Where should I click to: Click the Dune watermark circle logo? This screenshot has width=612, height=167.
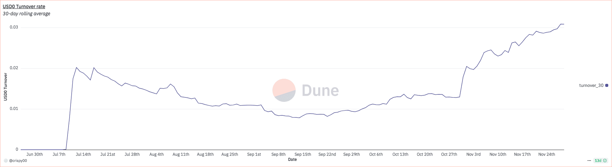coord(284,90)
